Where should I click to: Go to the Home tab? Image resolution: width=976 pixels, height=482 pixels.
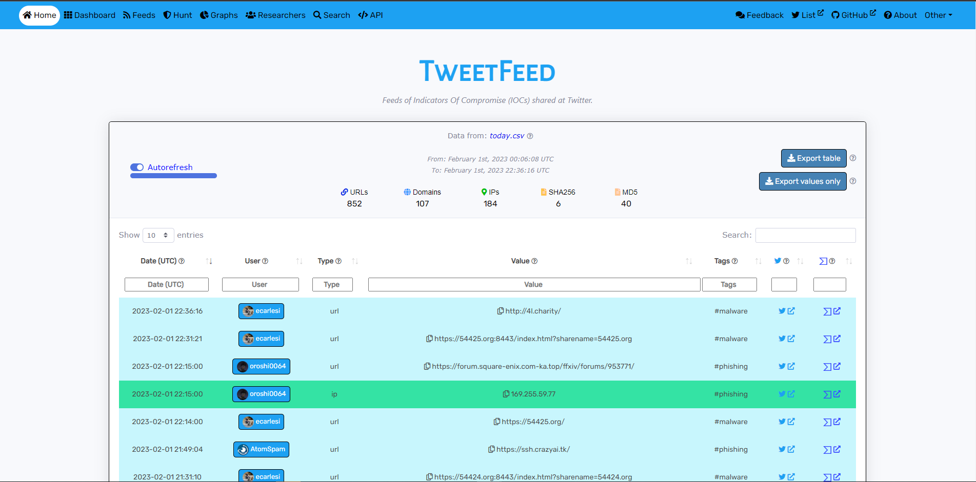pos(39,15)
